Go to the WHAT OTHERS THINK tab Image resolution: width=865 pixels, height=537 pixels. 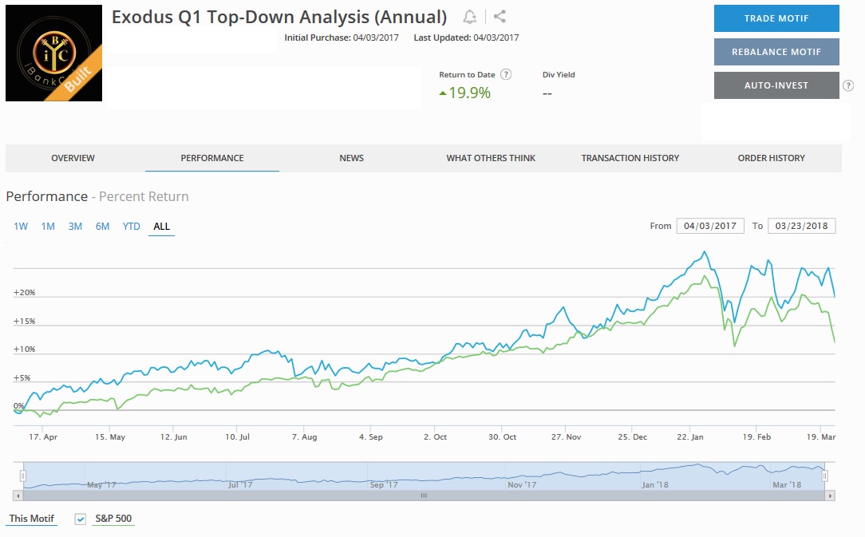point(491,158)
